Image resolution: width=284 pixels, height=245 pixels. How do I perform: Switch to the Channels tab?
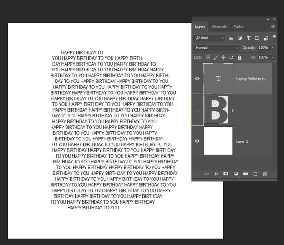(219, 26)
